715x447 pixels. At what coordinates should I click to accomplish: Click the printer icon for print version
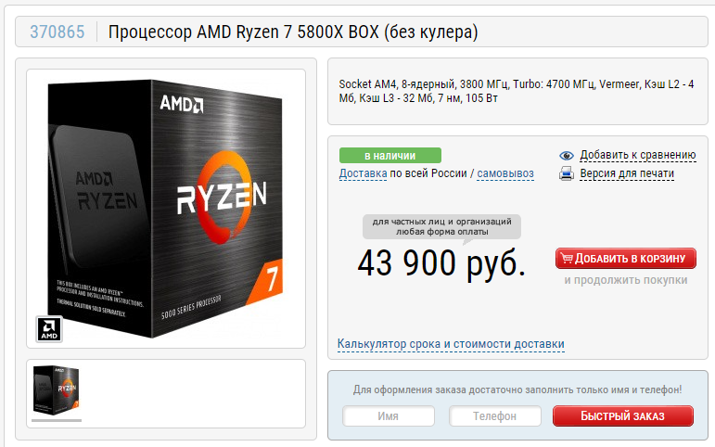(x=567, y=173)
